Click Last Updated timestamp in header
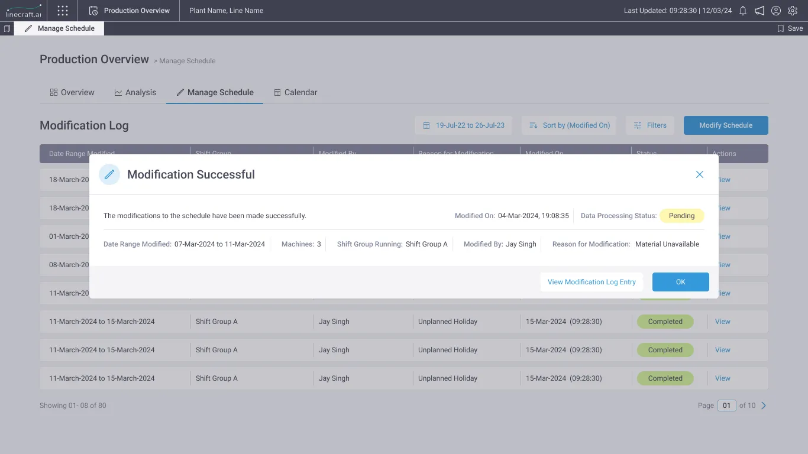 pyautogui.click(x=678, y=11)
